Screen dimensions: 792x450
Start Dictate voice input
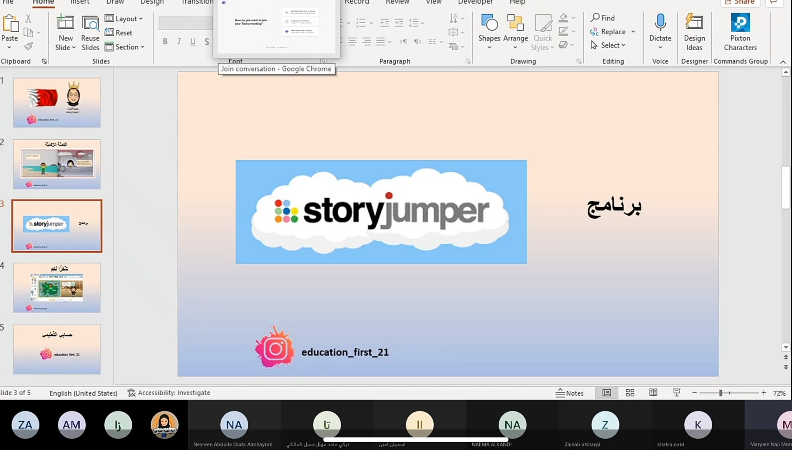click(x=660, y=32)
